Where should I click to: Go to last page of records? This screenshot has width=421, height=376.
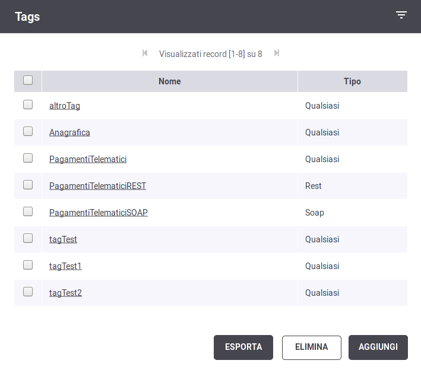(277, 53)
